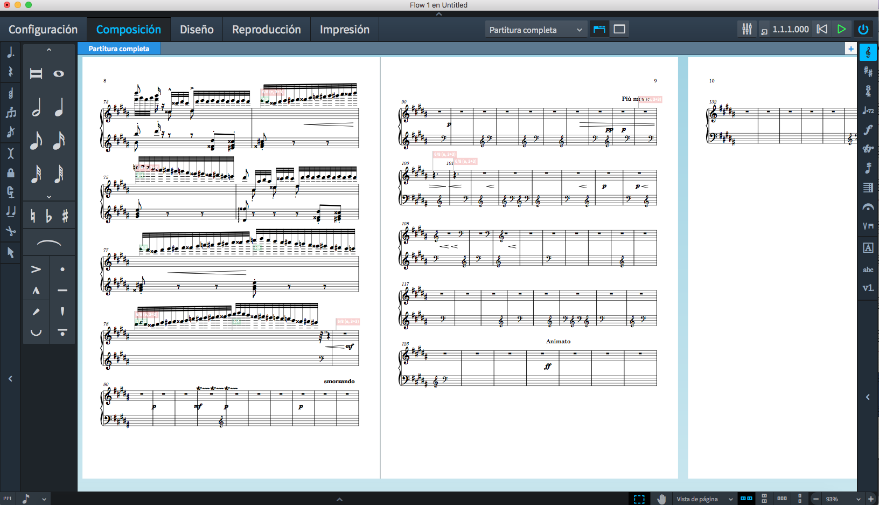Add a new tab with the plus button
The width and height of the screenshot is (879, 505).
point(850,49)
